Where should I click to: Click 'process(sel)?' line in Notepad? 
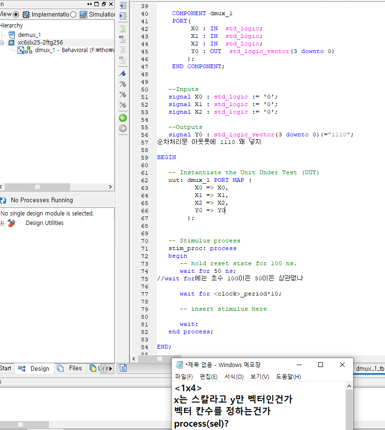(x=202, y=424)
